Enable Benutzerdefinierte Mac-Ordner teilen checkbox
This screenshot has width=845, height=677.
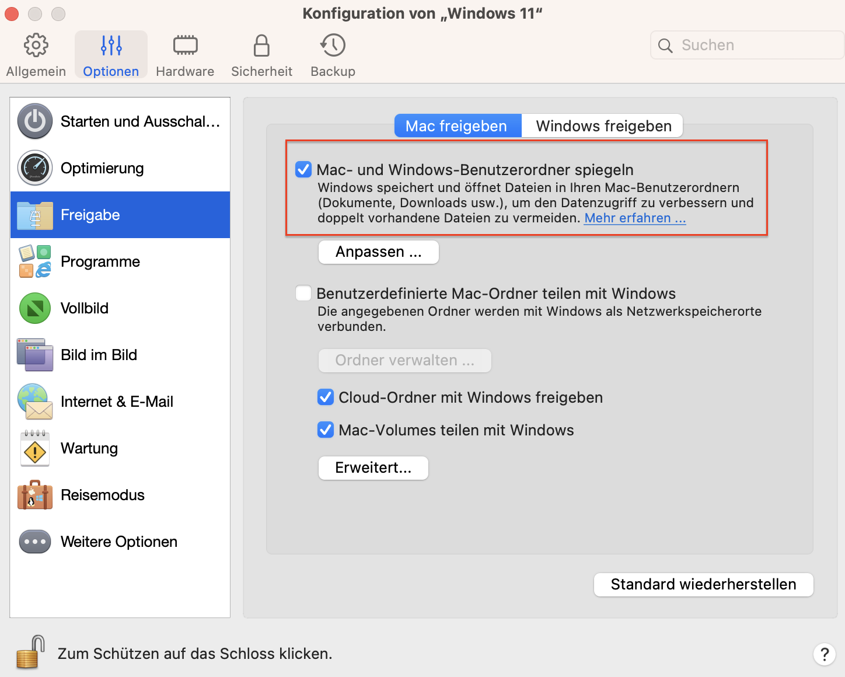pos(303,293)
